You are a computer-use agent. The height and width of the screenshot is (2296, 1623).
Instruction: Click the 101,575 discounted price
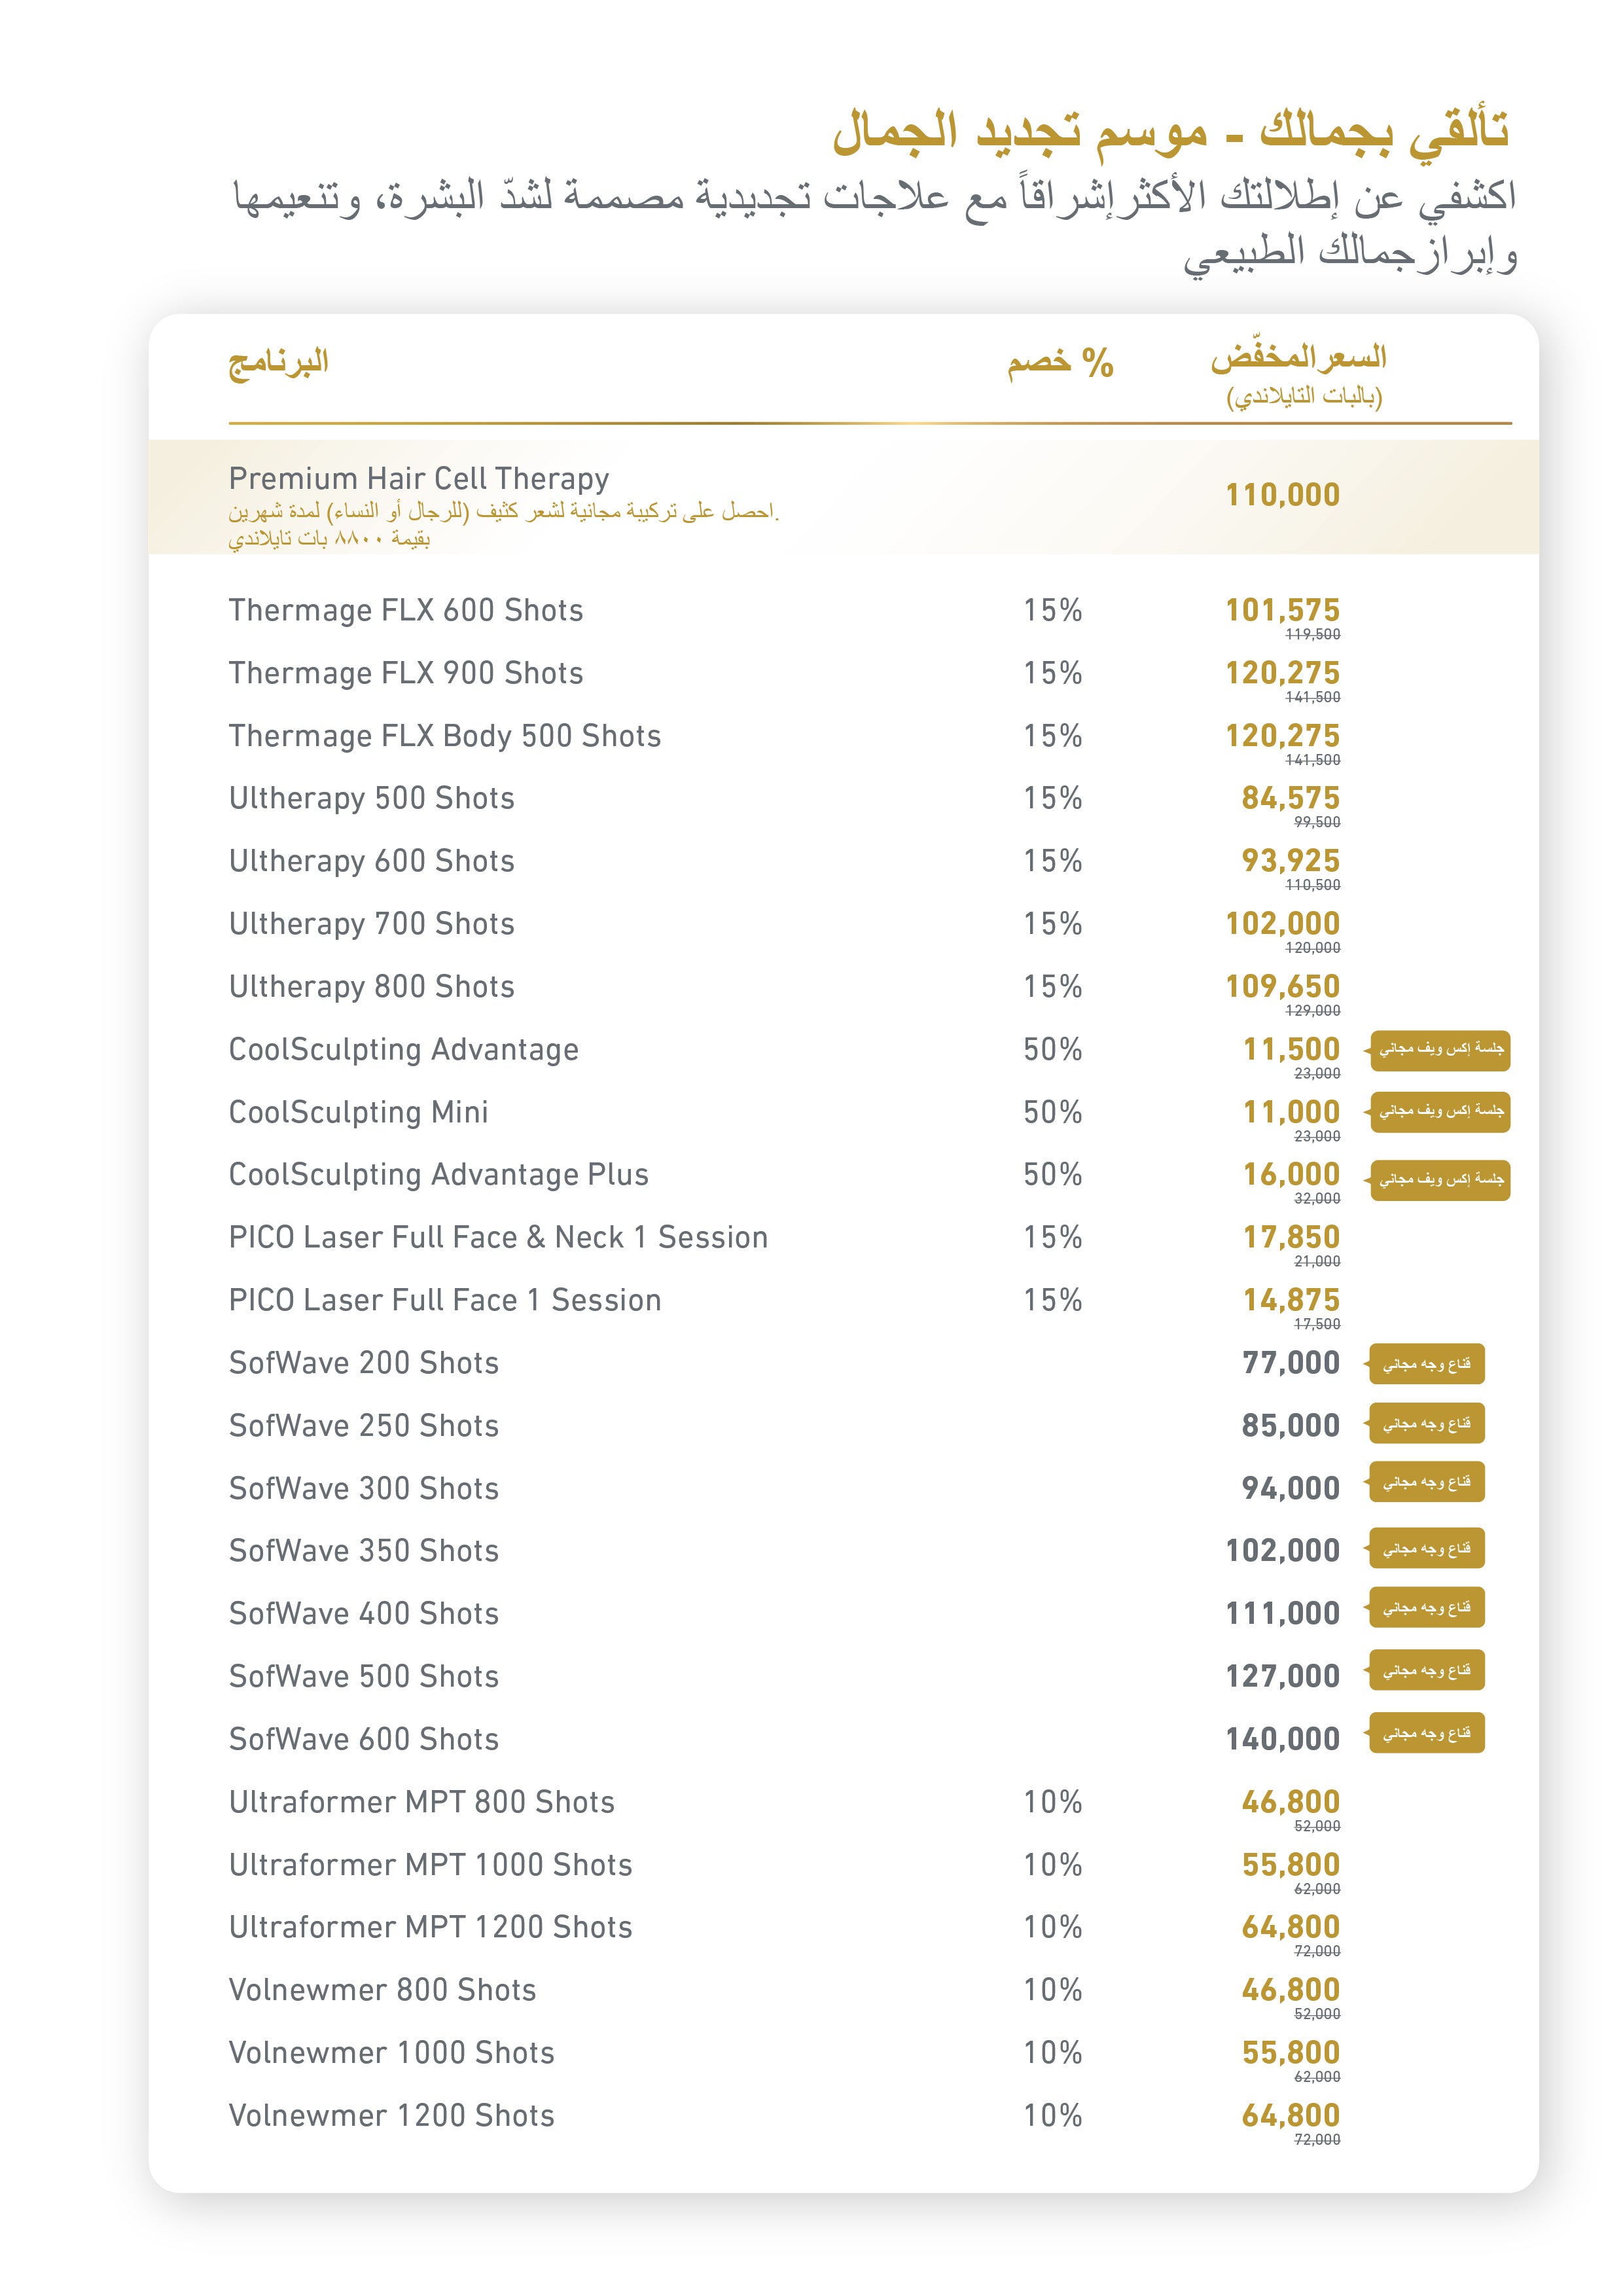1282,610
